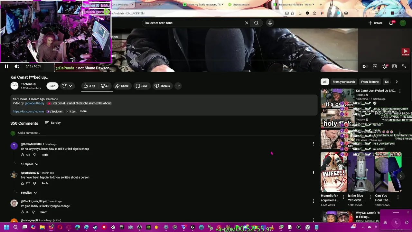The image size is (412, 232).
Task: Open options menu for the @perfidious333 comment
Action: 314,173
